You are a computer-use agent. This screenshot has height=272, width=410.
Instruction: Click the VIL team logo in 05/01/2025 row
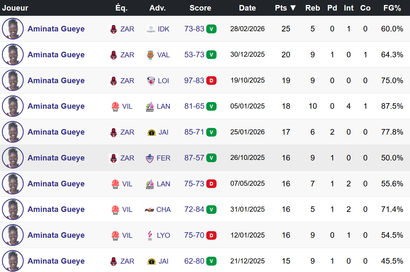(116, 107)
